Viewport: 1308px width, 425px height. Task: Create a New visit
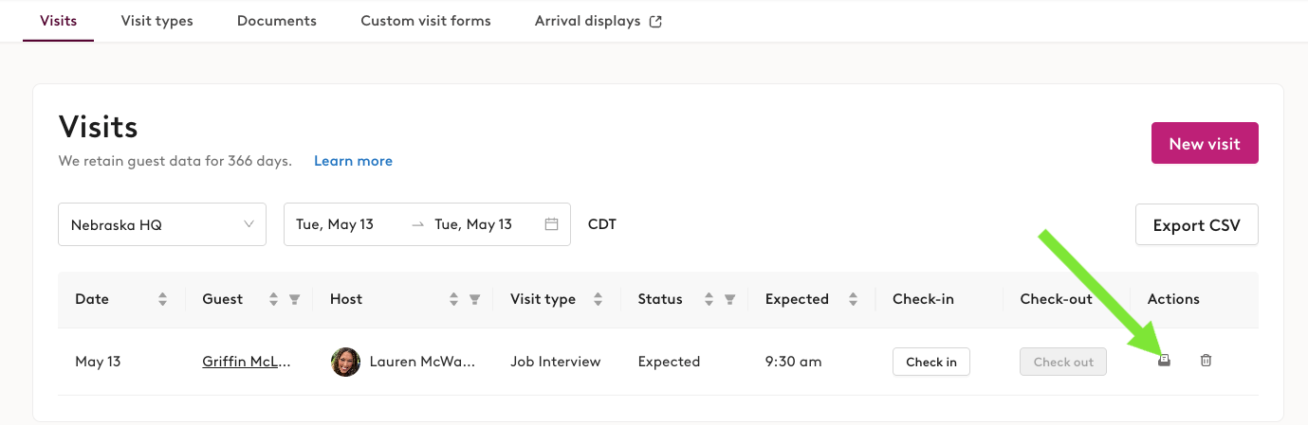[1205, 143]
